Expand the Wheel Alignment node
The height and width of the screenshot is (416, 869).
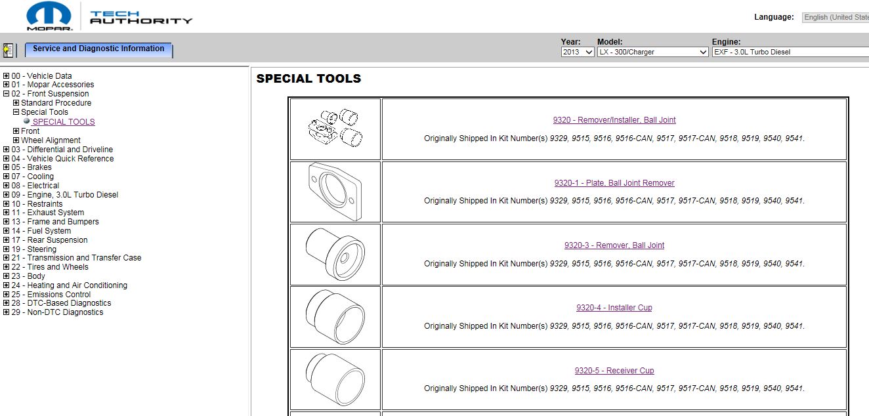pos(16,140)
